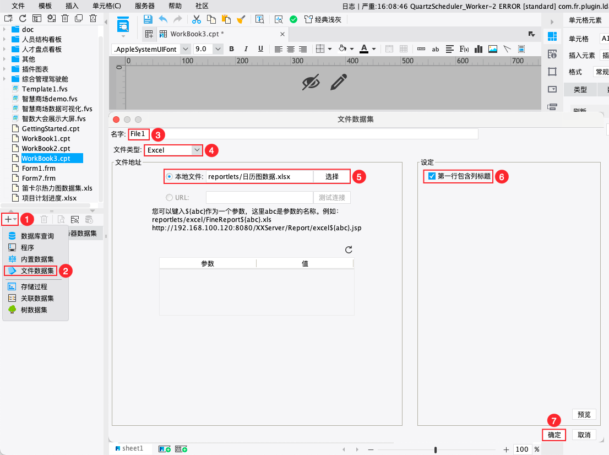Viewport: 609px width, 455px height.
Task: Click the 预览 button
Action: 584,414
